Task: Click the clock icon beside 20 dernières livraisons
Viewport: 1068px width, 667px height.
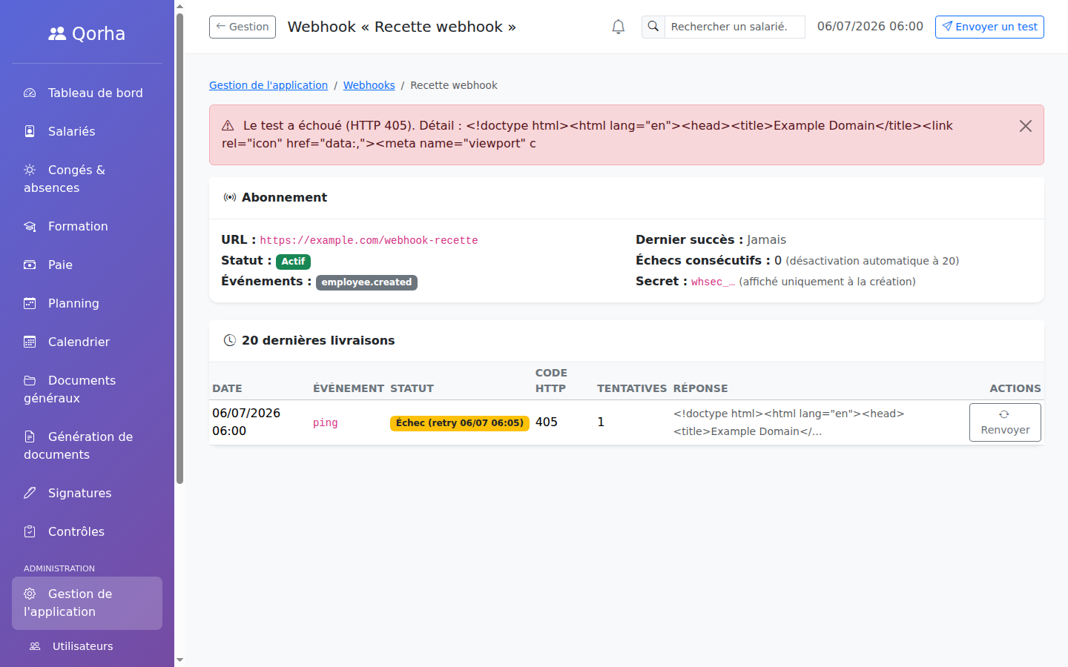Action: 230,340
